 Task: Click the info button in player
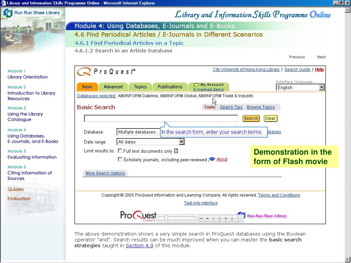(238, 218)
